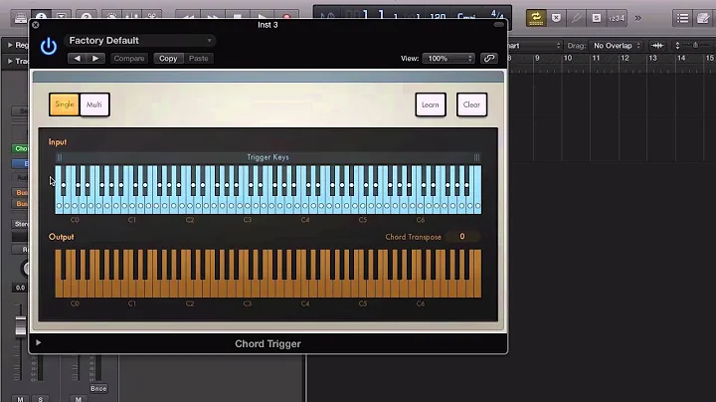Open the Drag No Overlap dropdown

[x=617, y=46]
